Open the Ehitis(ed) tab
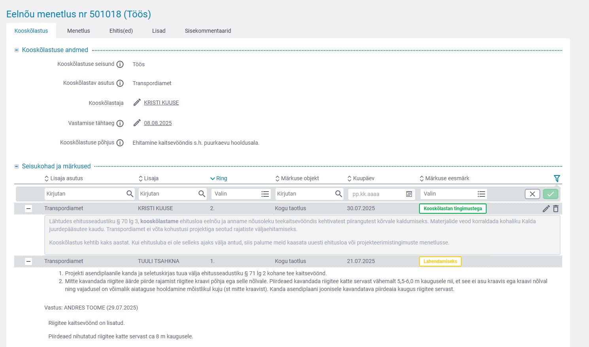This screenshot has width=589, height=347. pyautogui.click(x=121, y=31)
